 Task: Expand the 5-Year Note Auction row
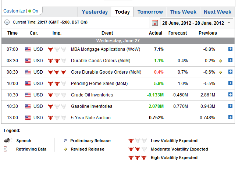point(230,117)
